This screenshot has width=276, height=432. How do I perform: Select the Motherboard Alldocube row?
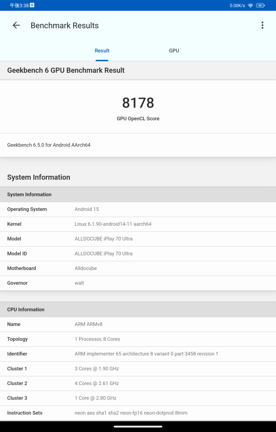tap(138, 268)
